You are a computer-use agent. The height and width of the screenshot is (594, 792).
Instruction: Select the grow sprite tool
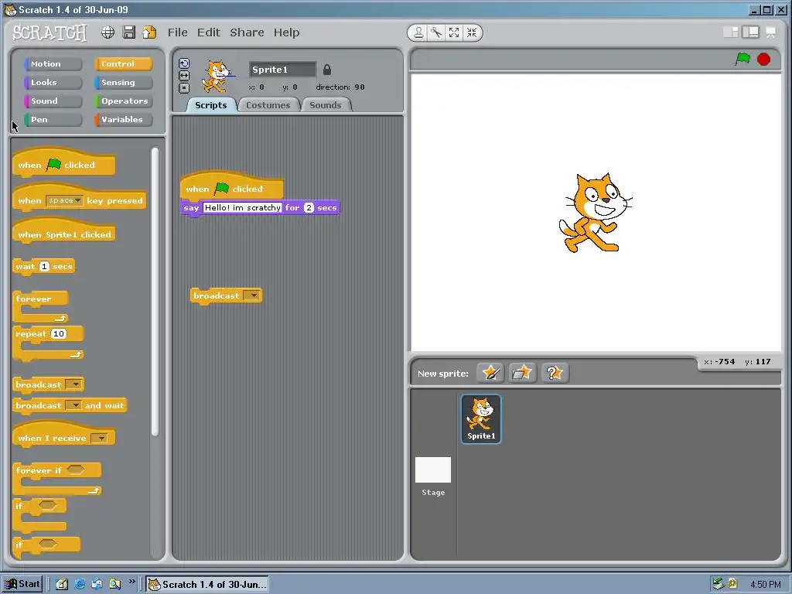pos(454,32)
